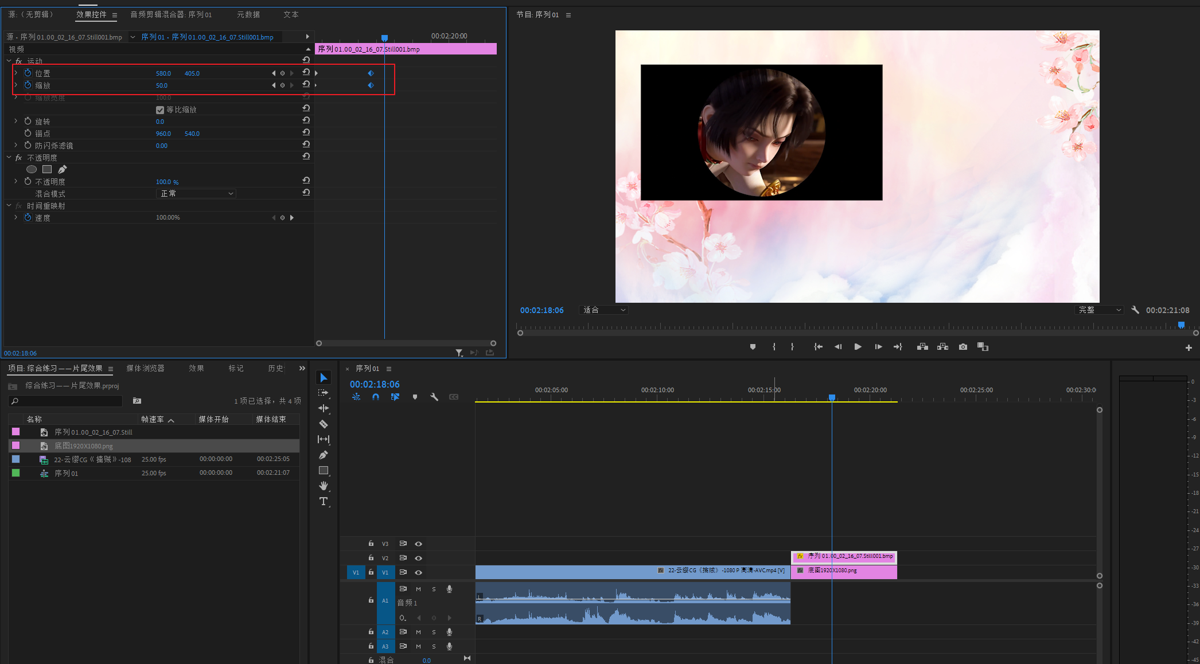Screen dimensions: 1200x664
Task: Click the Export Frame camera icon
Action: point(963,347)
